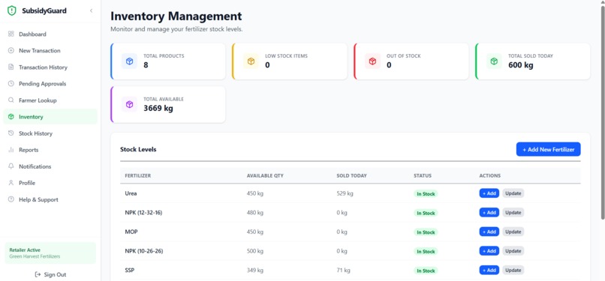Click the 480 kg available quantity
Screen dimensions: 605x281
pos(255,213)
